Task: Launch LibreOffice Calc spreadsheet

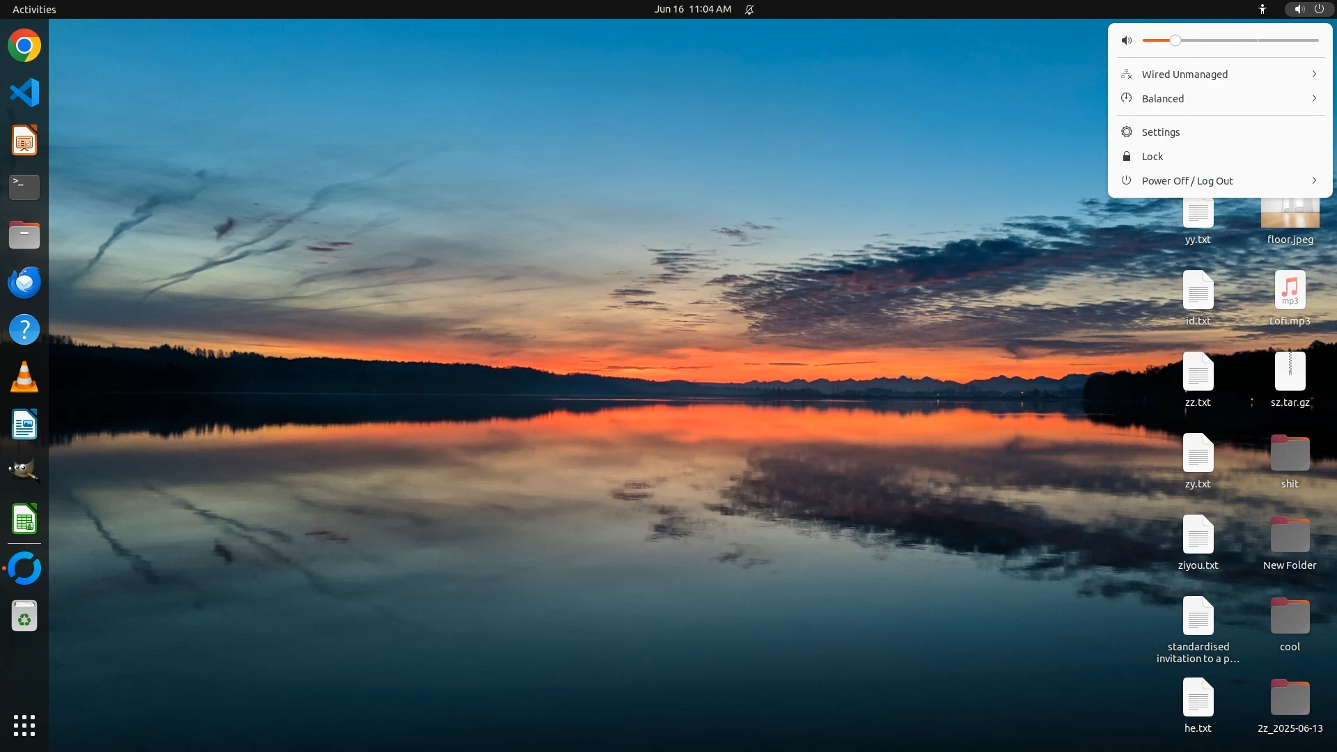Action: point(24,519)
